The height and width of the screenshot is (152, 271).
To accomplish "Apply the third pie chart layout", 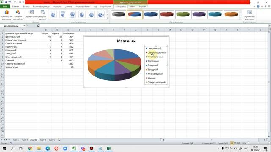I will coord(72,14).
